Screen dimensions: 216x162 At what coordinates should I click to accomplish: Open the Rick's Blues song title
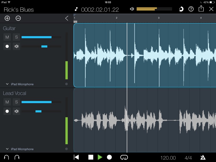[x=19, y=9]
